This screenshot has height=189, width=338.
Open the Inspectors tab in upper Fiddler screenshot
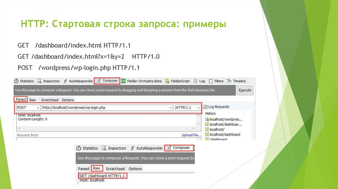(x=48, y=81)
